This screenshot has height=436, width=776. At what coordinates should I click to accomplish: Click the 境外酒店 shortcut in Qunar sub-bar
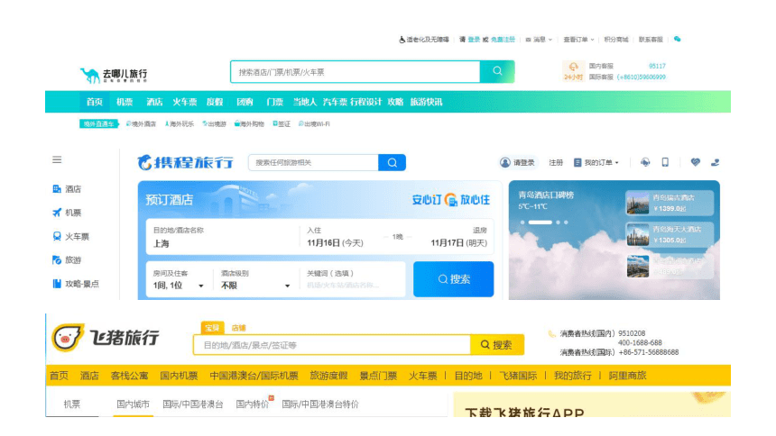[141, 124]
